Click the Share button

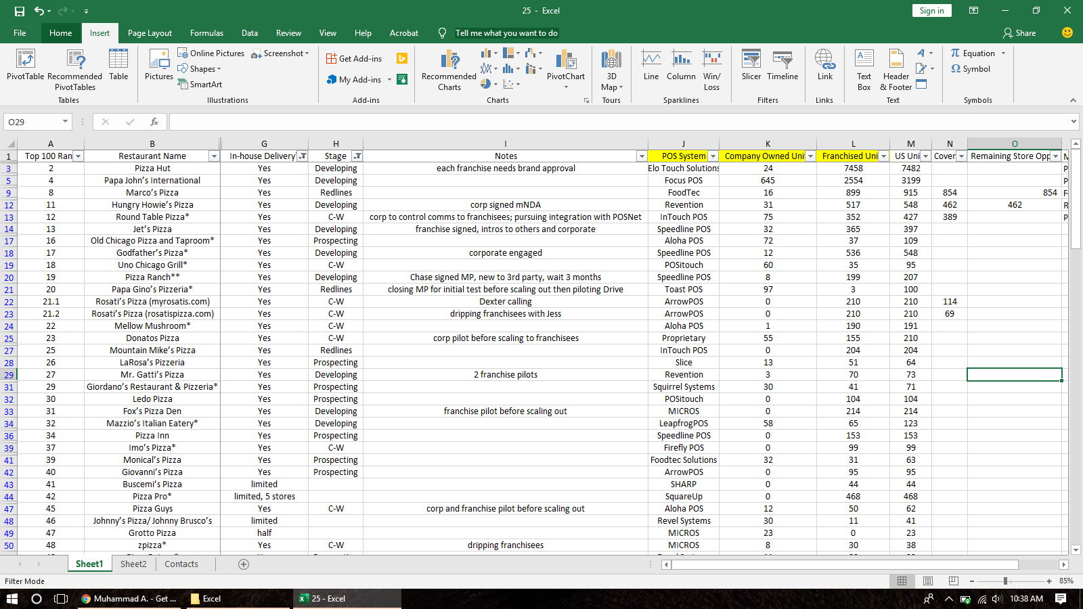pyautogui.click(x=1019, y=32)
